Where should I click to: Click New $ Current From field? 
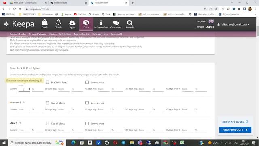tap(24, 130)
